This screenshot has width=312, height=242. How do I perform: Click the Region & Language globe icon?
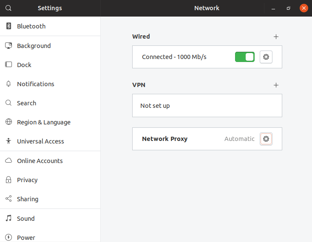coord(9,122)
